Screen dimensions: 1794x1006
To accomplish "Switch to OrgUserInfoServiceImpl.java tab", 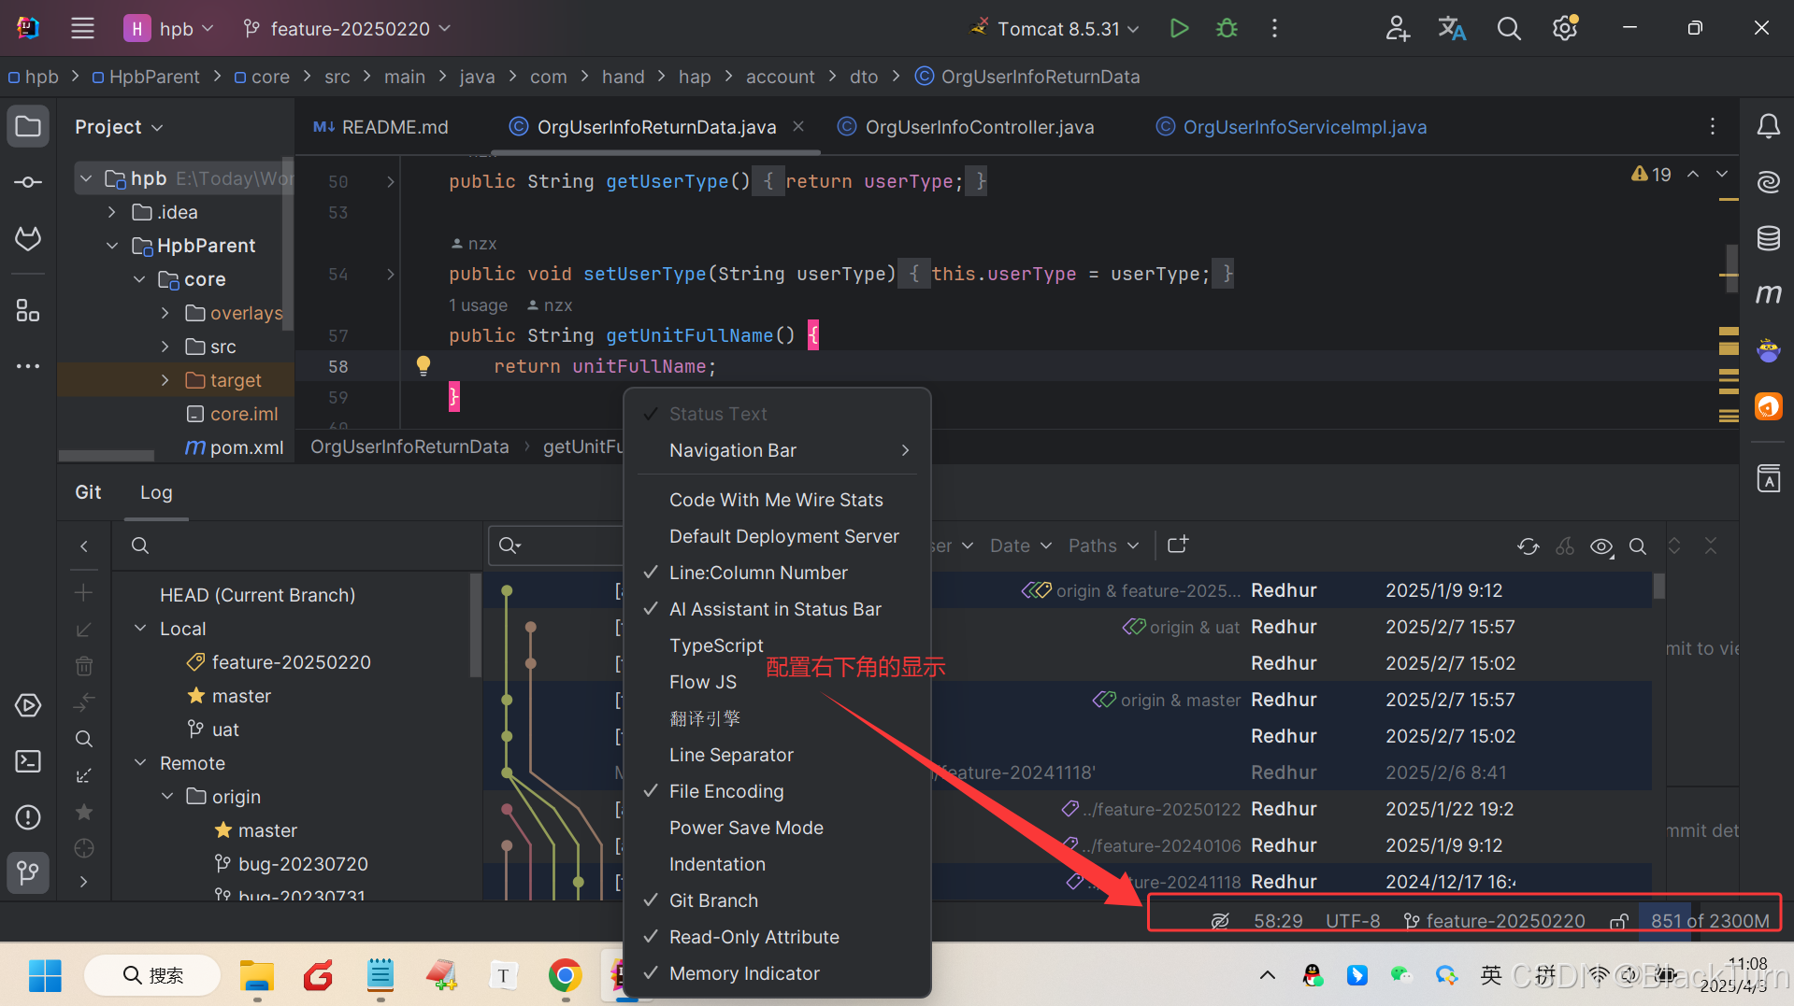I will click(1292, 127).
